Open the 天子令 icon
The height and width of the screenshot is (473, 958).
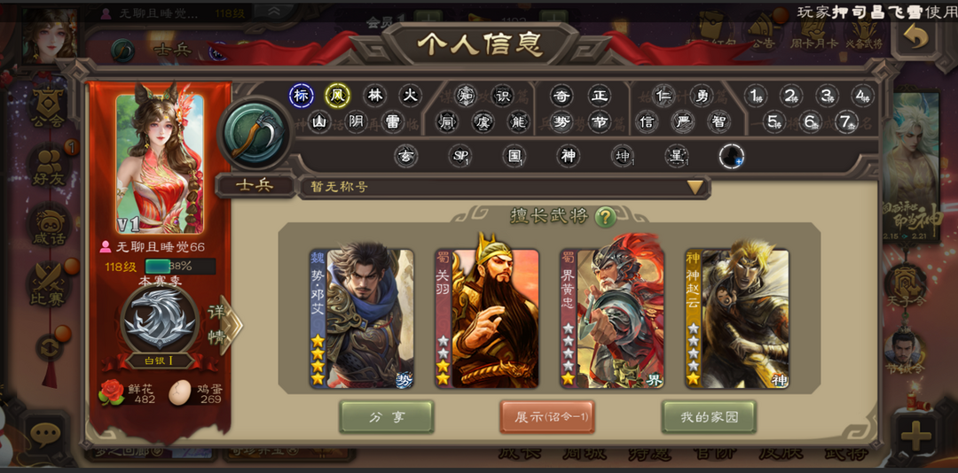(x=905, y=282)
